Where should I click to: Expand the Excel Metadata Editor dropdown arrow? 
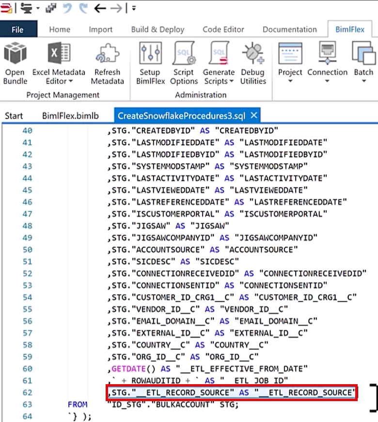pos(71,81)
